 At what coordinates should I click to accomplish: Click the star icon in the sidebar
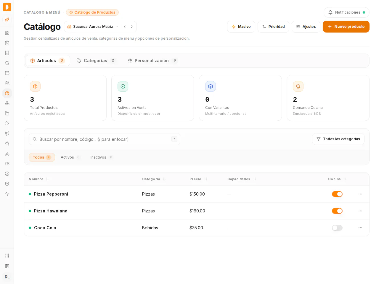point(7,143)
